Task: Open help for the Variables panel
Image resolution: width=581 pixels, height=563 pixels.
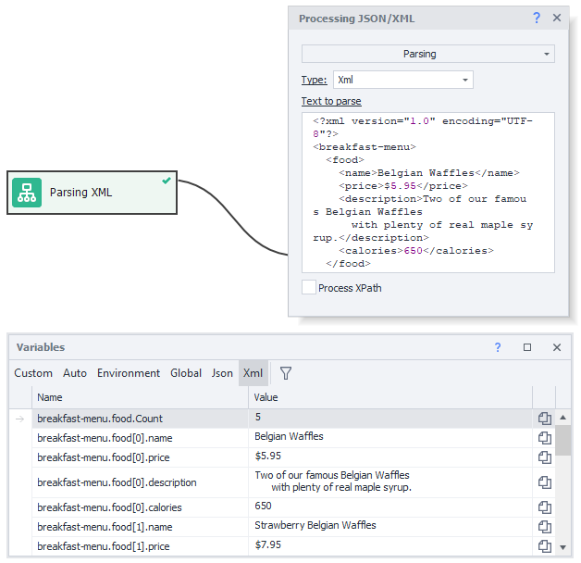Action: (x=498, y=348)
